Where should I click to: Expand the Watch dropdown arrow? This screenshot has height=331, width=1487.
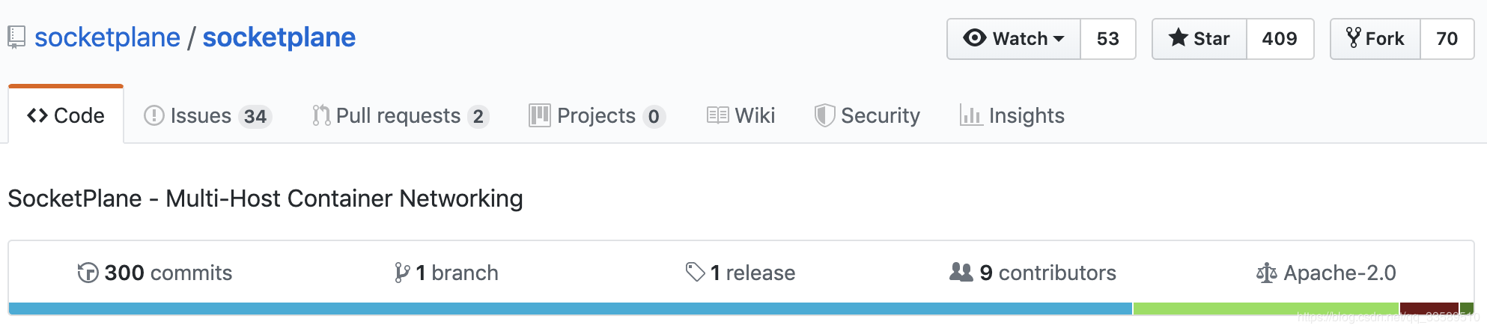click(x=1059, y=39)
